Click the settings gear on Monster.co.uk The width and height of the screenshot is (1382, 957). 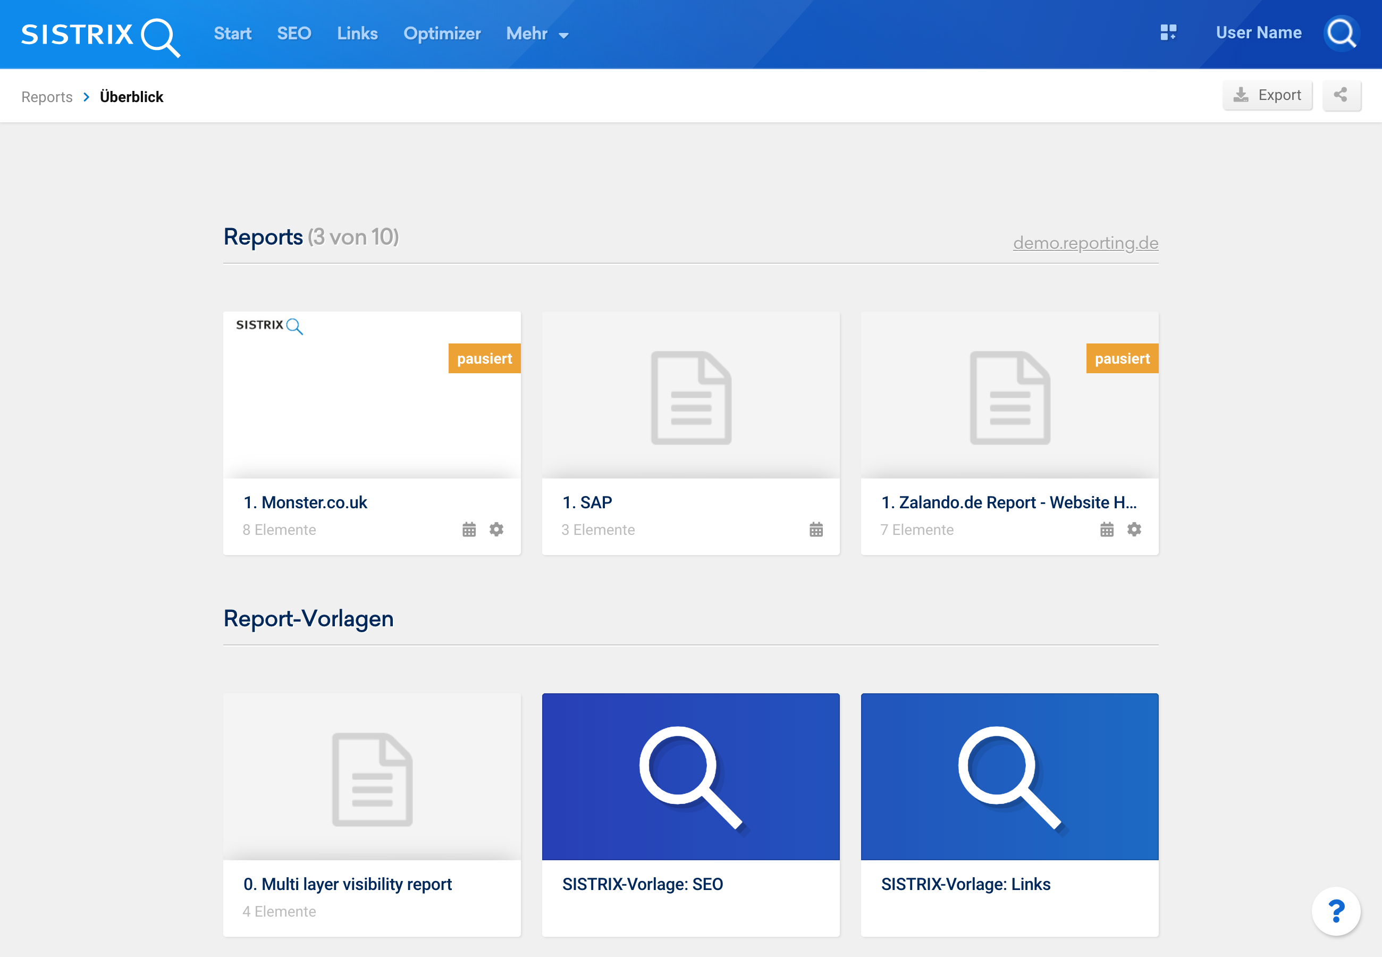click(x=496, y=527)
